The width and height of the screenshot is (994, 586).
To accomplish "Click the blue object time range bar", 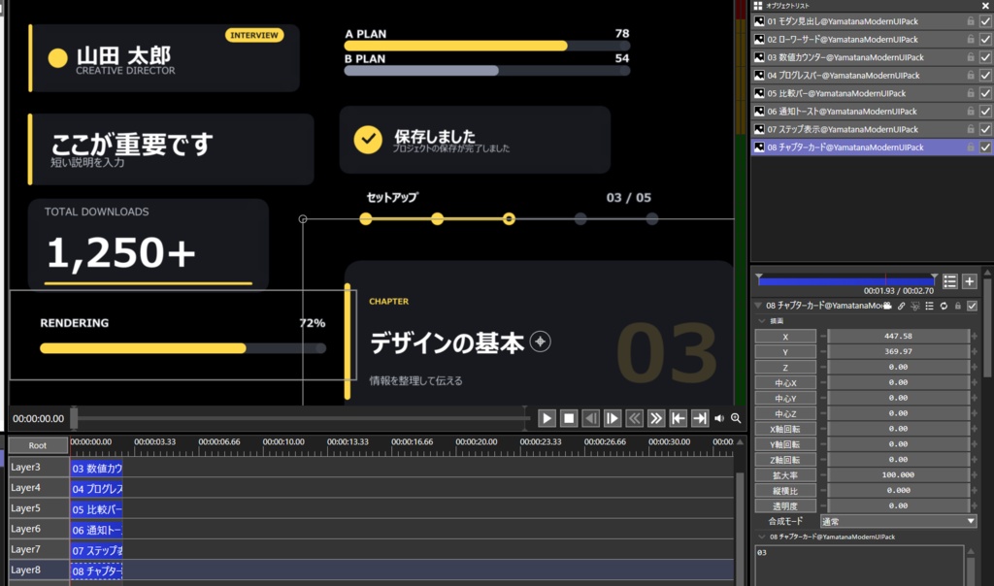I will pos(845,280).
